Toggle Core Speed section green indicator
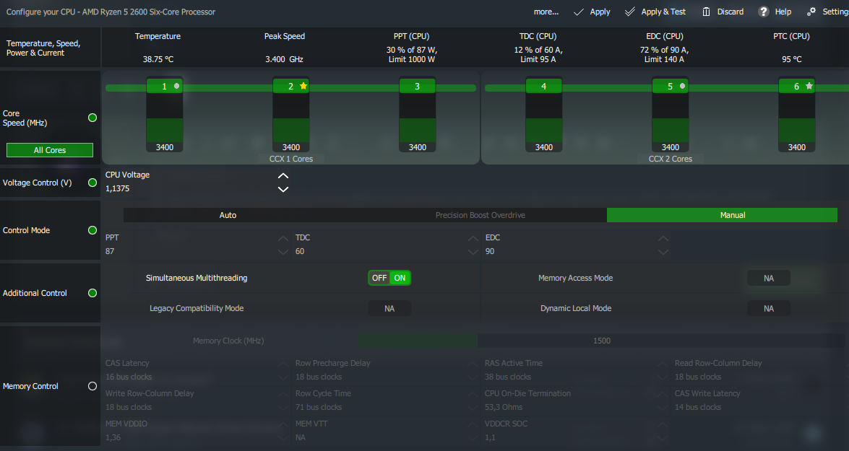849x451 pixels. 92,118
